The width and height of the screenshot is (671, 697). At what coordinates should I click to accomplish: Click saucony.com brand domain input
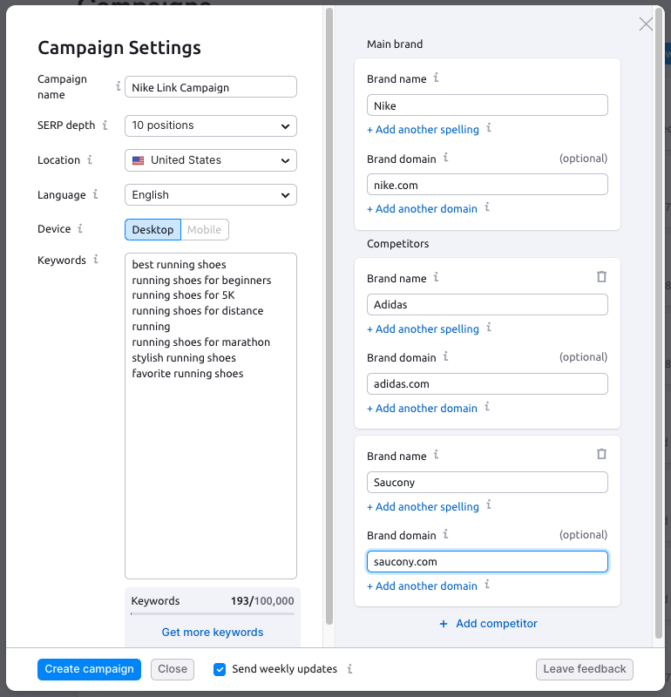[x=487, y=562]
